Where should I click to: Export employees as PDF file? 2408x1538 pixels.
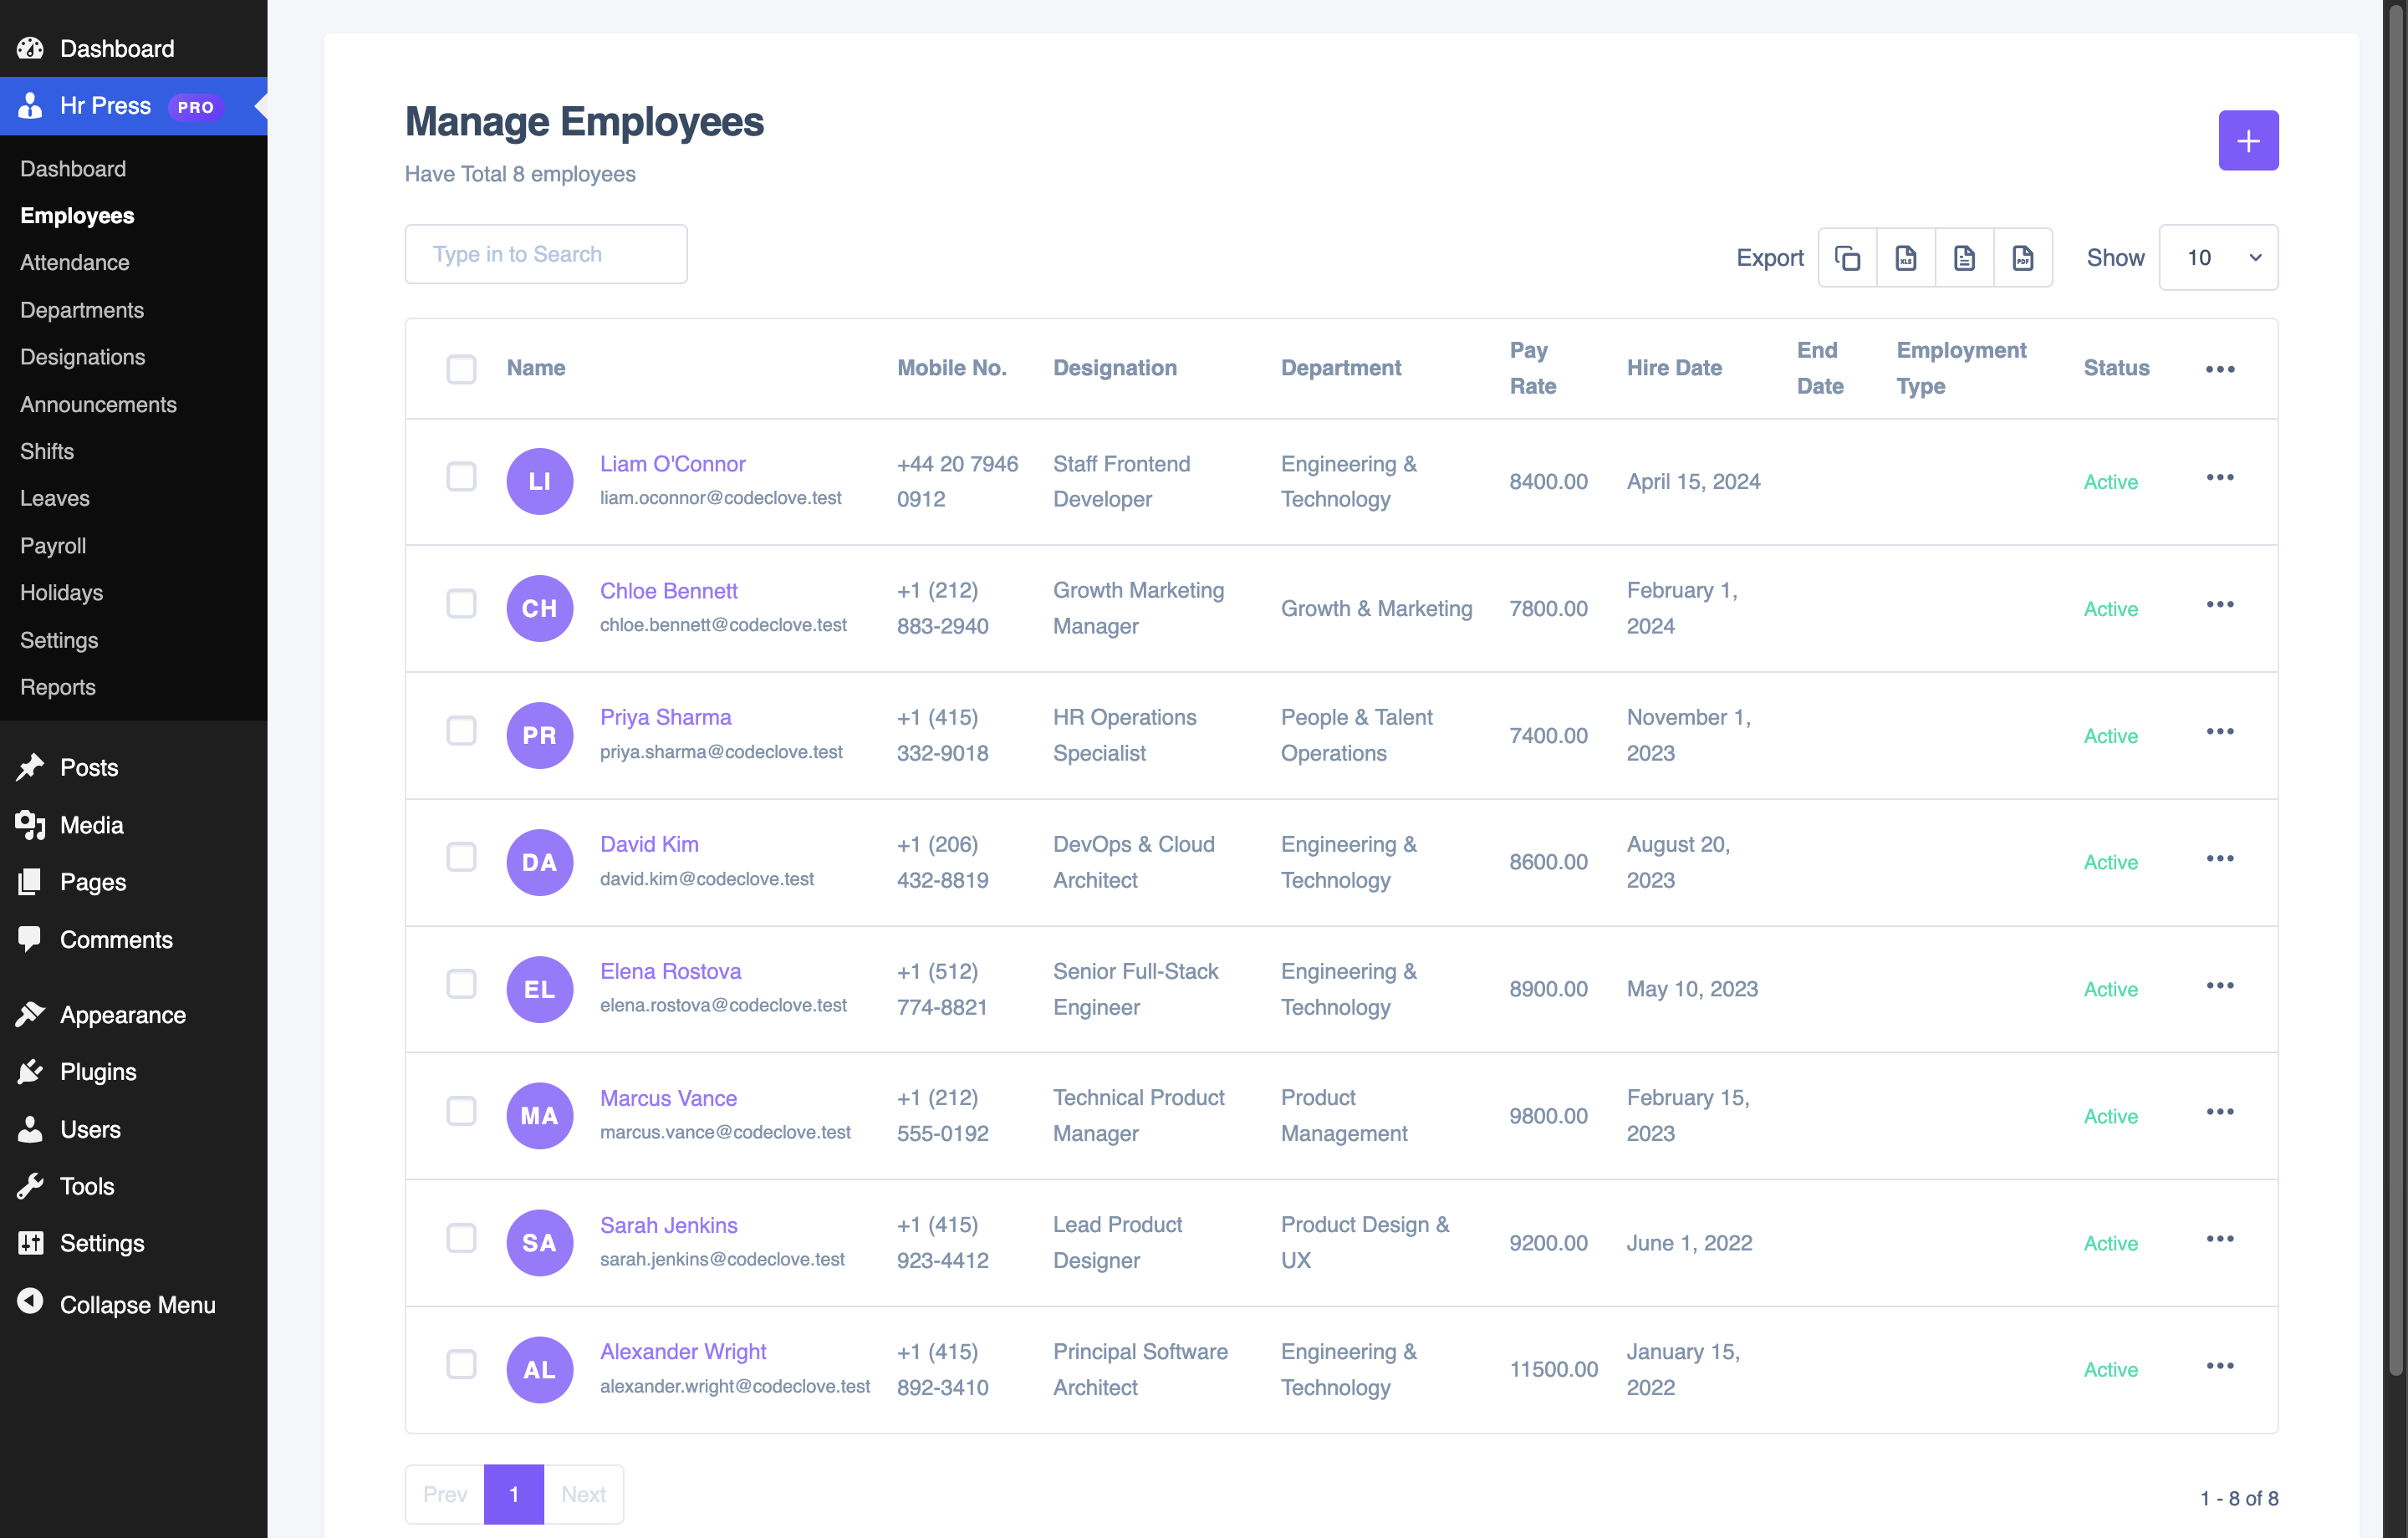[2023, 258]
